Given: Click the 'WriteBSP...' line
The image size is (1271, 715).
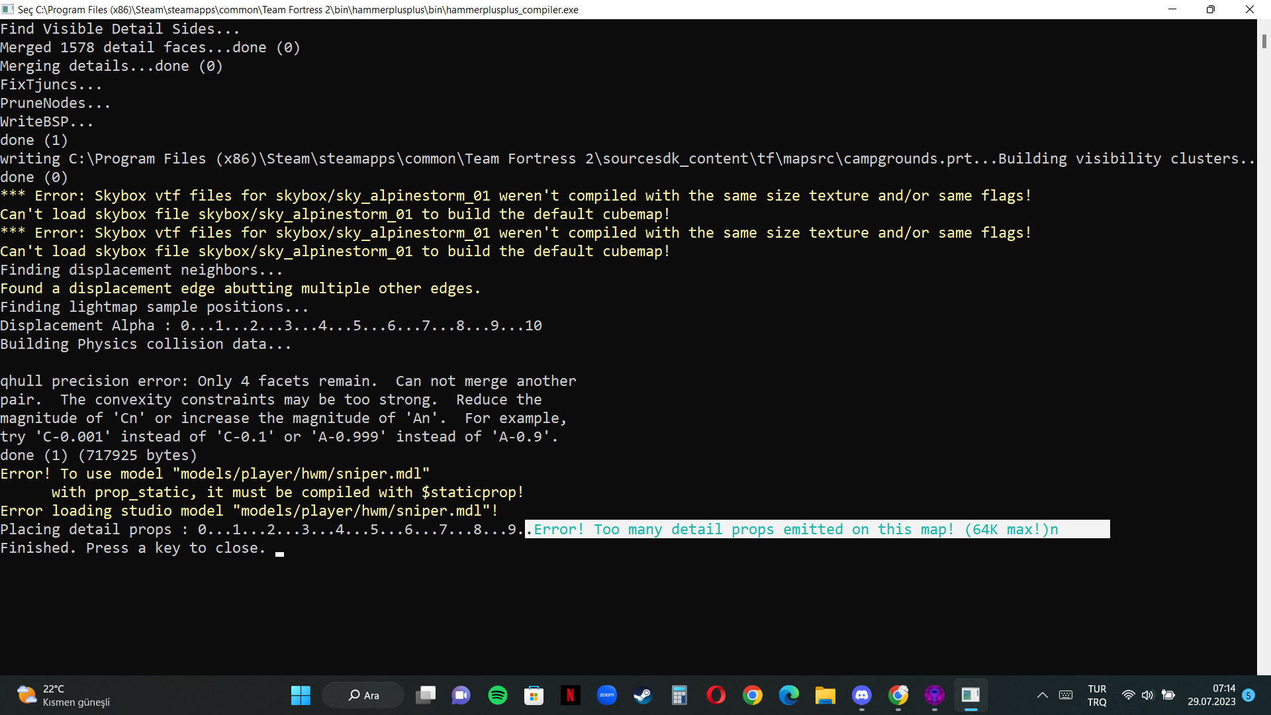Looking at the screenshot, I should 47,122.
